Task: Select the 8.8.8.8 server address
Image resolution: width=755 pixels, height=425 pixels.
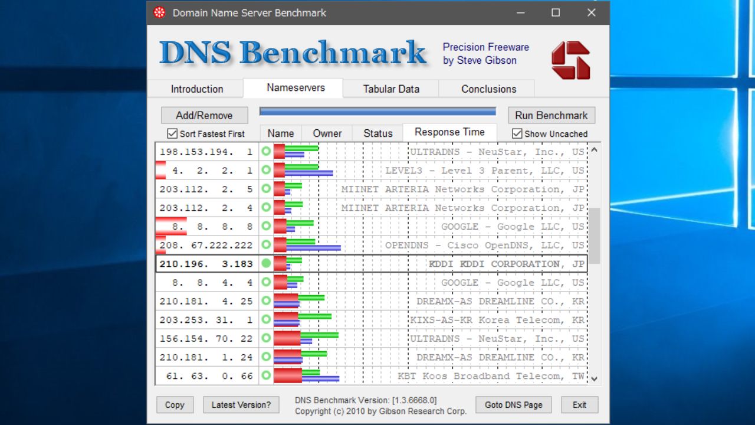Action: click(212, 226)
